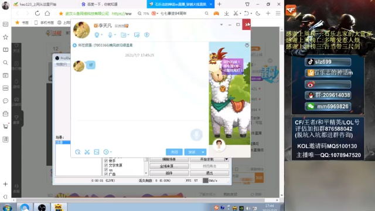Screen dimensions: 375x211
Task: Open message history clock icon in chat
Action: [x=105, y=152]
